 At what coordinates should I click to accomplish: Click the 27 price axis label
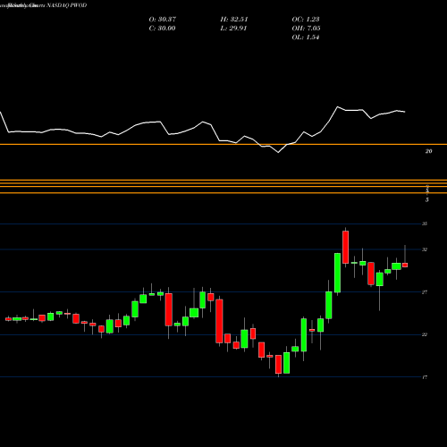pyautogui.click(x=425, y=292)
